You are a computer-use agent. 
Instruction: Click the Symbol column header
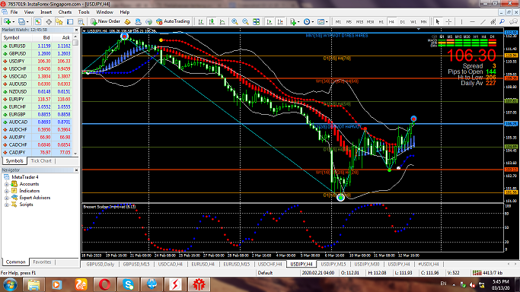tap(17, 38)
